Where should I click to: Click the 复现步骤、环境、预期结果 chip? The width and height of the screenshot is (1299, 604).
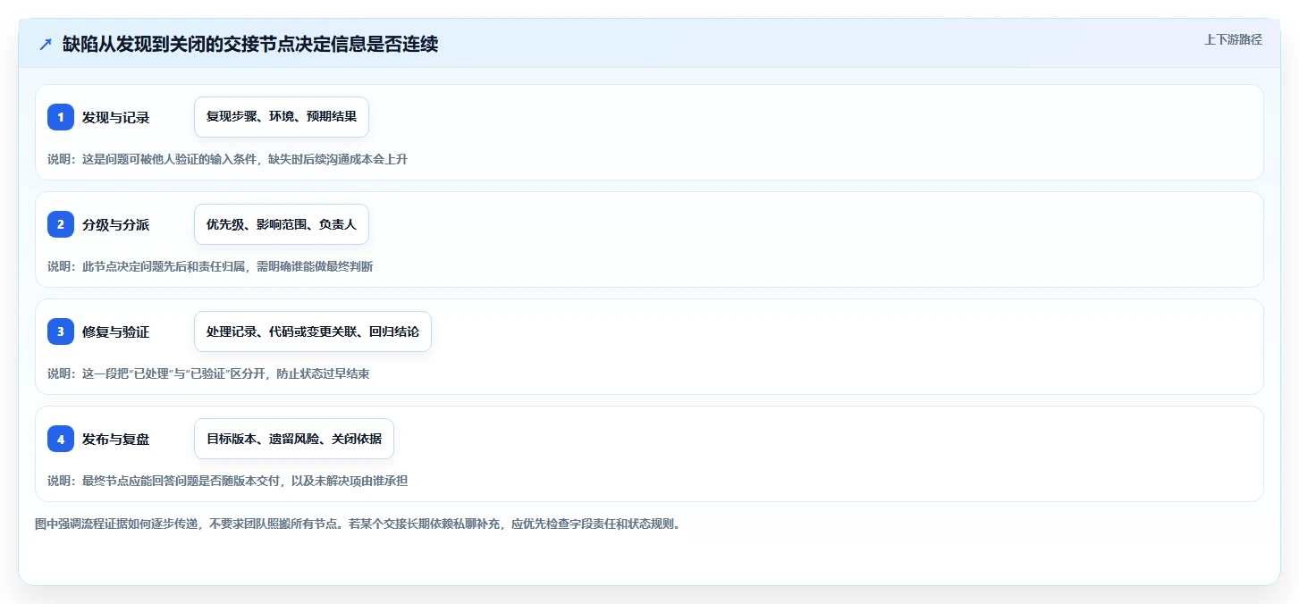[282, 117]
